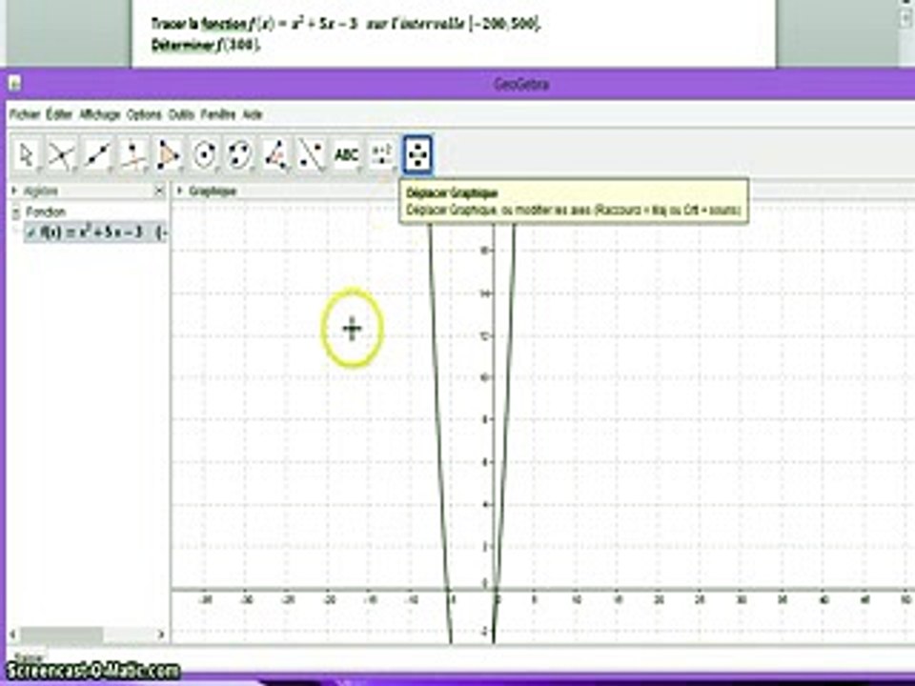Select the Slider tool
This screenshot has width=915, height=686.
point(382,155)
